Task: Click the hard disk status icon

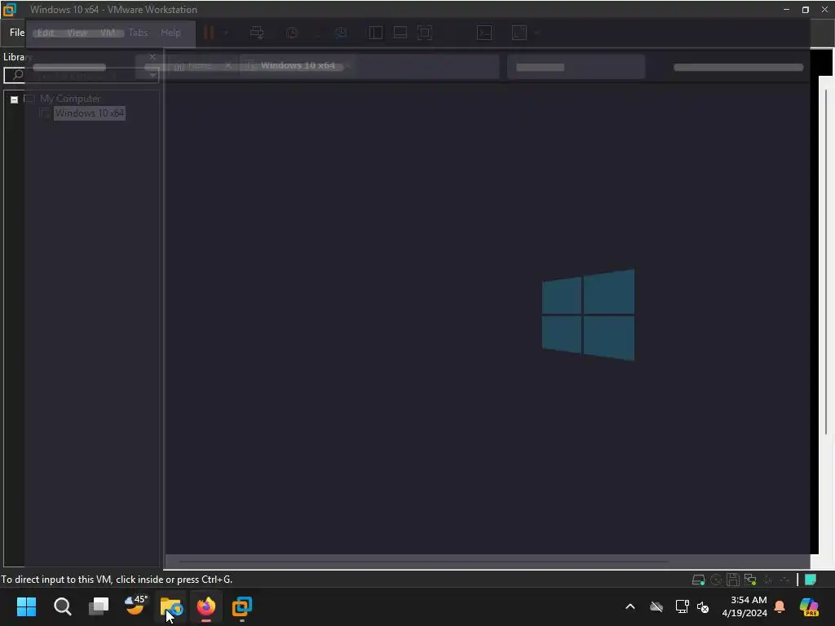Action: [698, 580]
